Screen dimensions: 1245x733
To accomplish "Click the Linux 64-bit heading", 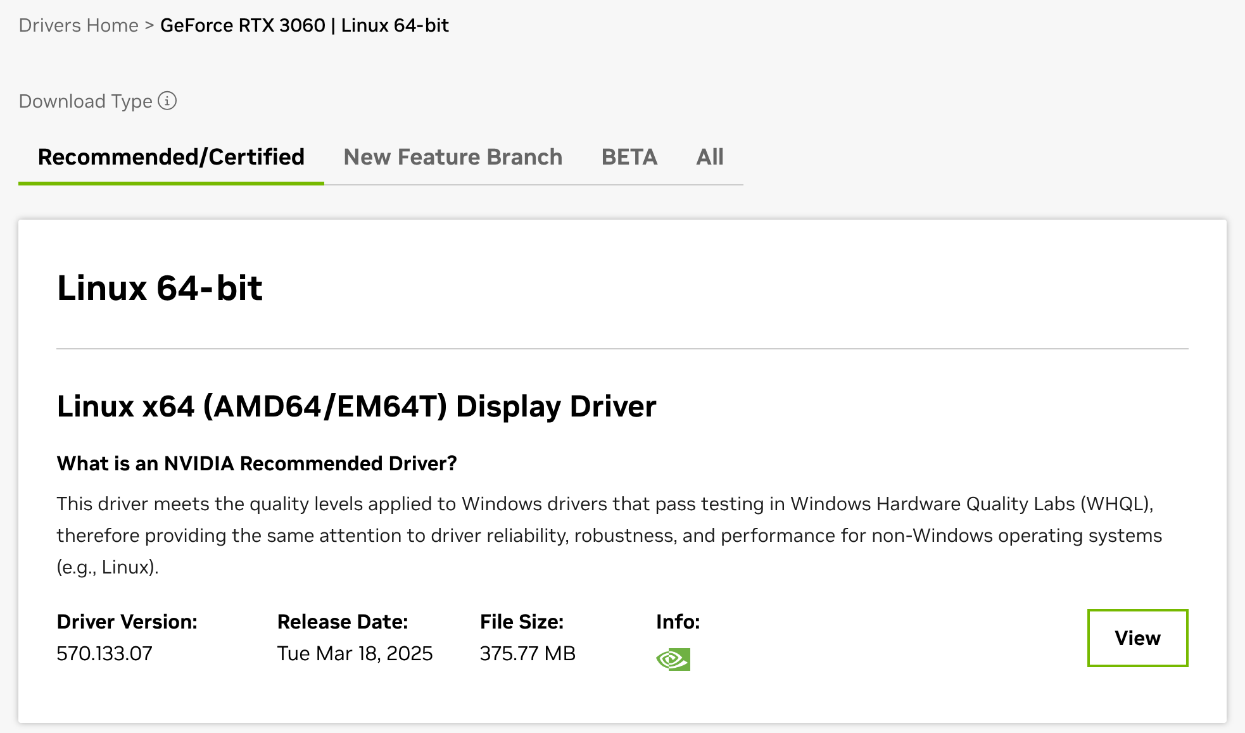I will pyautogui.click(x=160, y=289).
